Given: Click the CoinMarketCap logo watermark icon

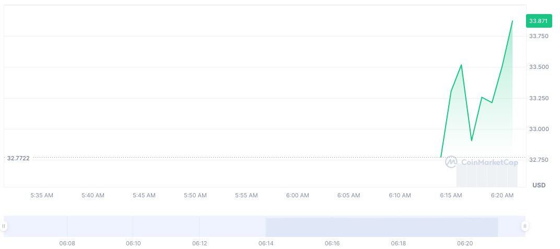Looking at the screenshot, I should click(451, 162).
